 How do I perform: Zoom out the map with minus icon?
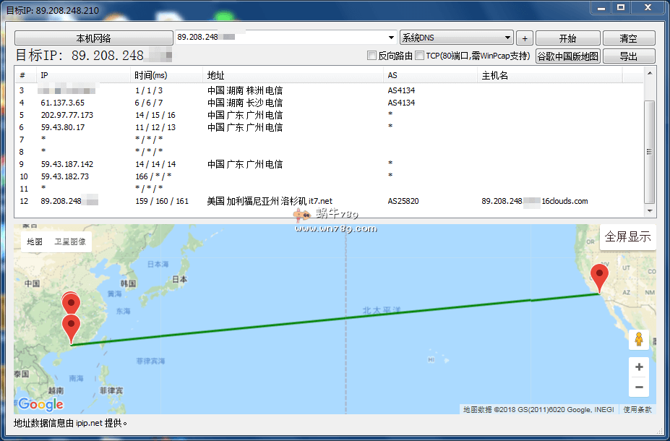[638, 388]
